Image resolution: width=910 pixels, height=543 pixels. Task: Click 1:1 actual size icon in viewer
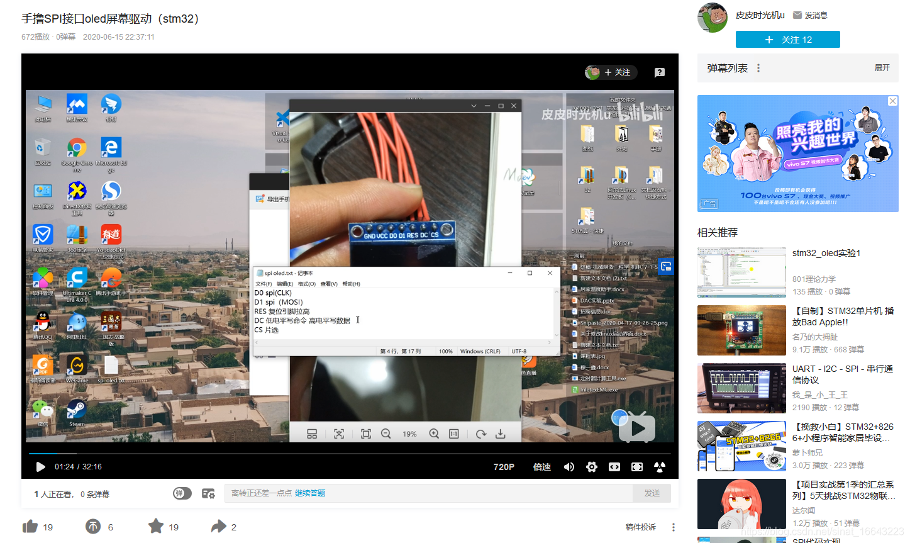pos(454,434)
